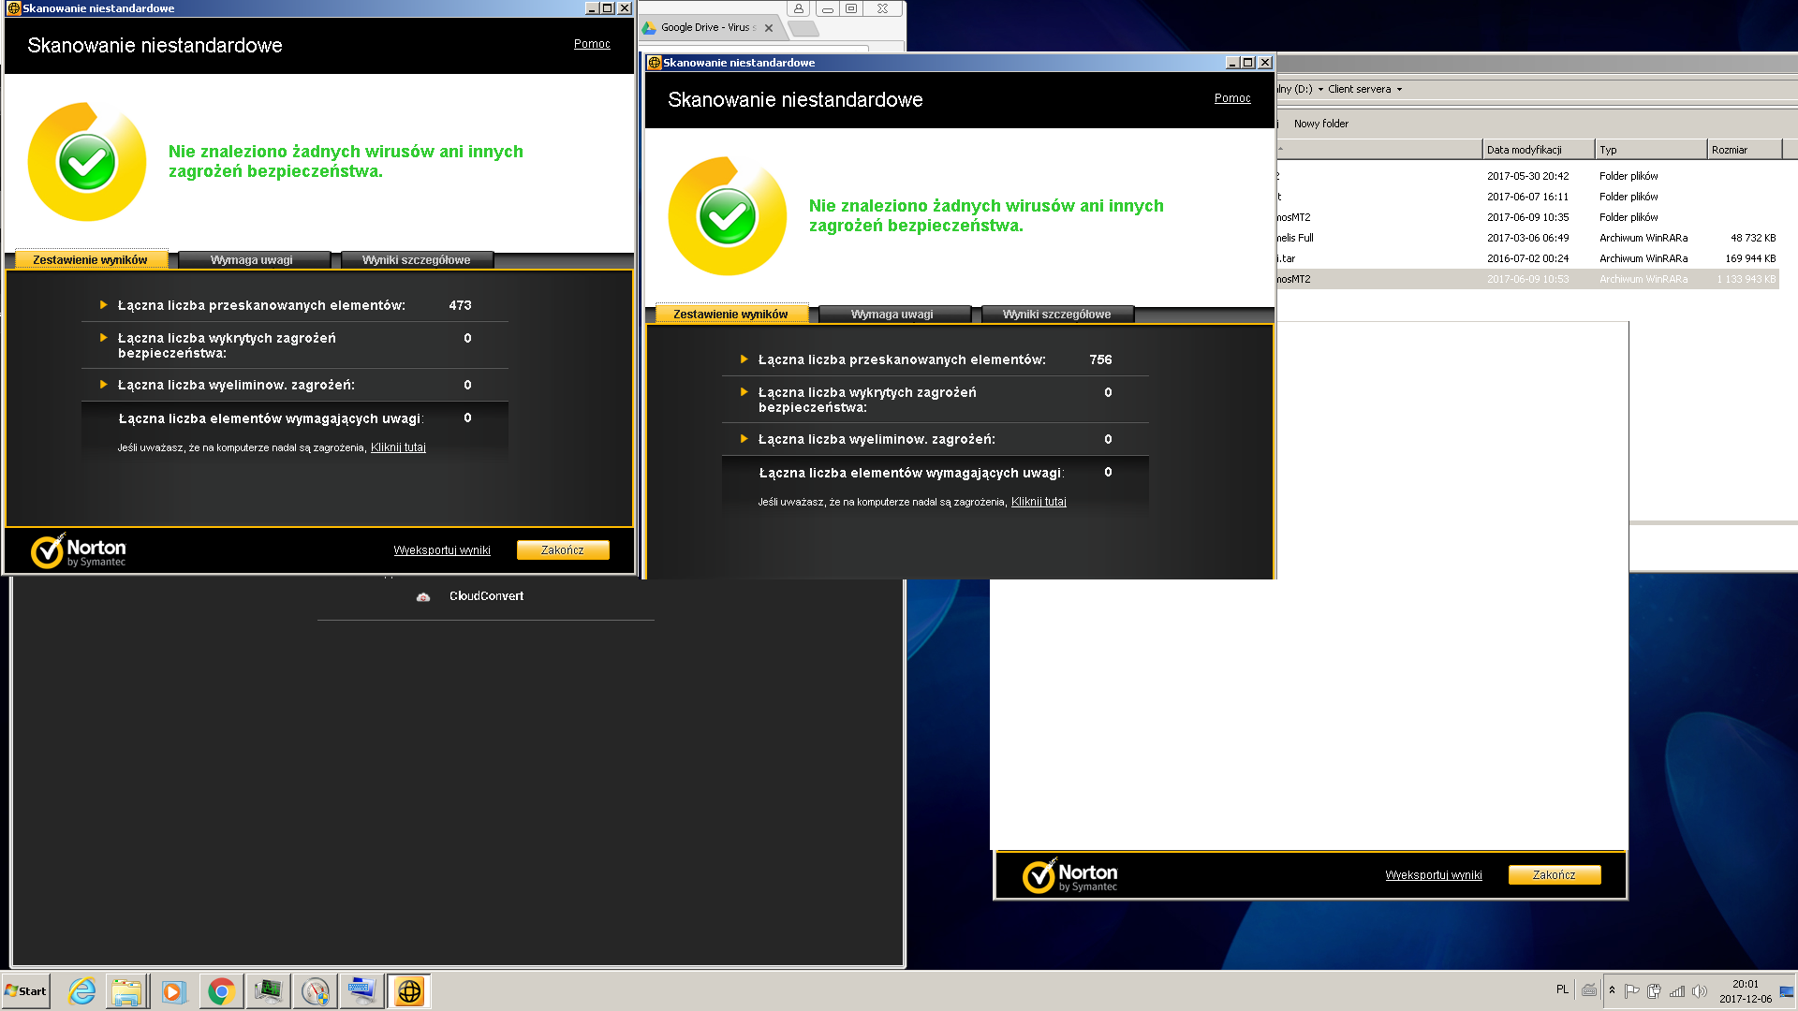The width and height of the screenshot is (1798, 1011).
Task: Click the touch keyboard icon in taskbar
Action: coord(1589,990)
